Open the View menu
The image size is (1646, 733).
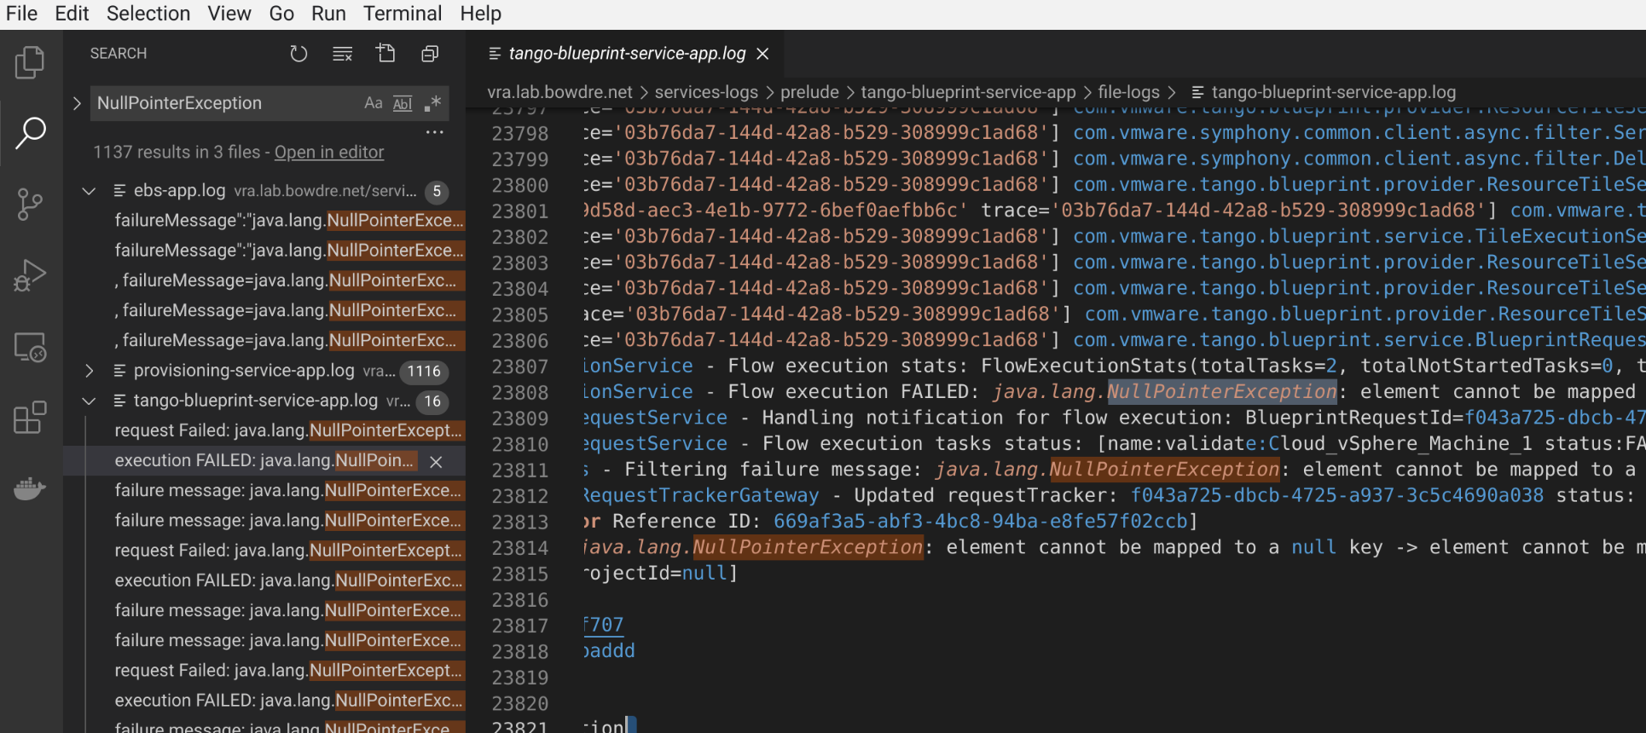pos(229,14)
